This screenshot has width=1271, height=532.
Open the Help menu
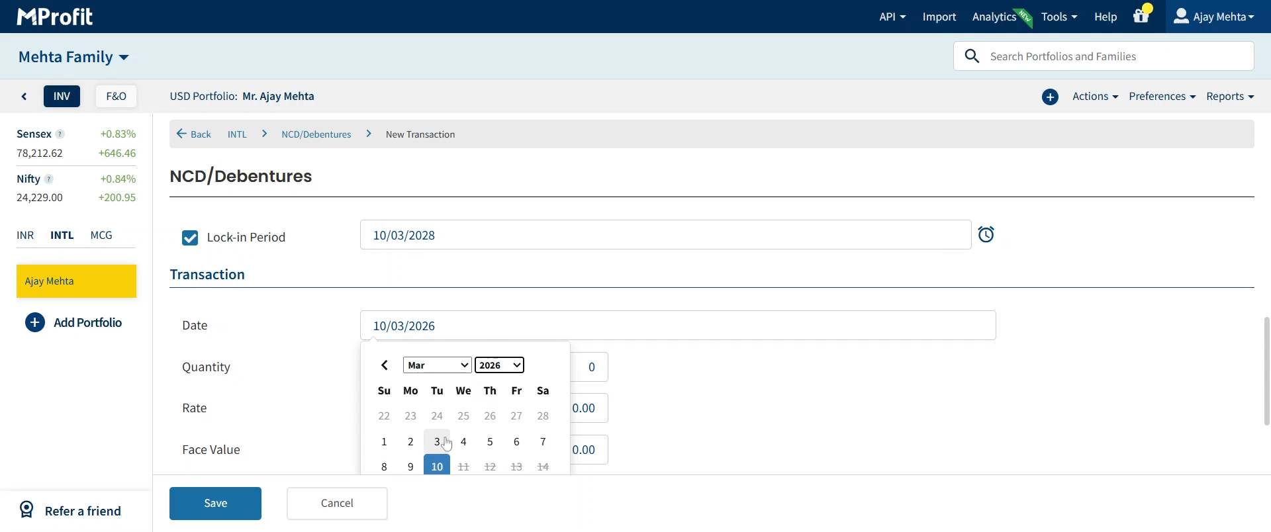pyautogui.click(x=1106, y=17)
